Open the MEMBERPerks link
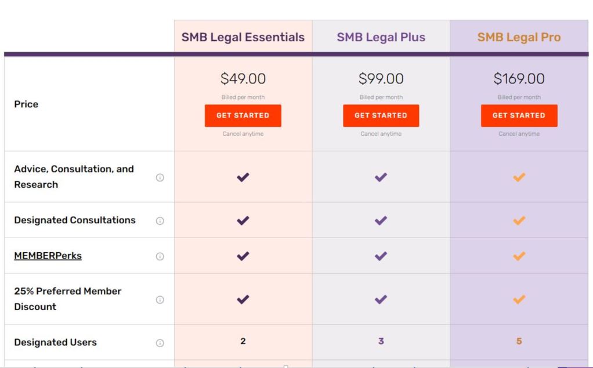This screenshot has height=368, width=593. coord(48,256)
